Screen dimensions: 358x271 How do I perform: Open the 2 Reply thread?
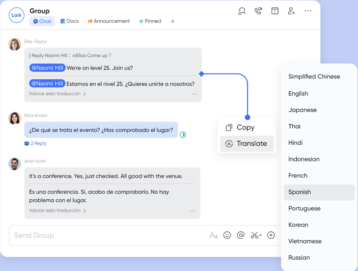36,143
